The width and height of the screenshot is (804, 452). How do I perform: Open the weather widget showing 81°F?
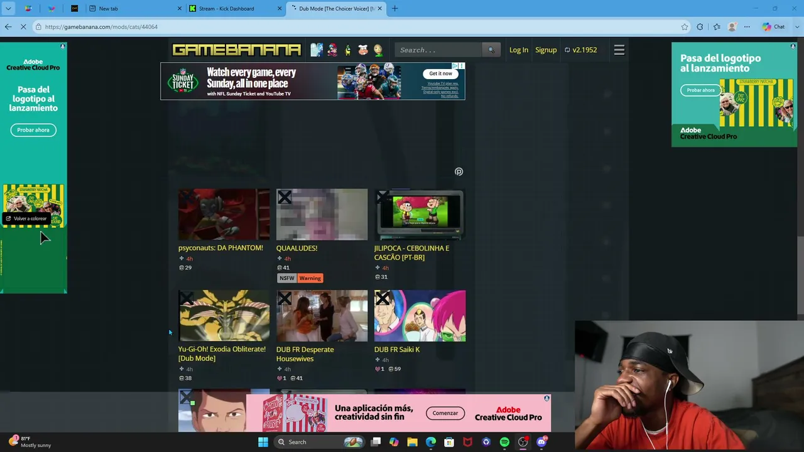pyautogui.click(x=30, y=442)
